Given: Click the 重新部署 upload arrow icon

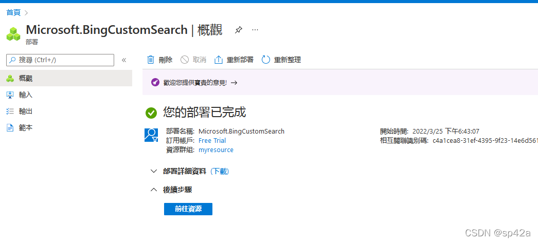Looking at the screenshot, I should pyautogui.click(x=219, y=60).
